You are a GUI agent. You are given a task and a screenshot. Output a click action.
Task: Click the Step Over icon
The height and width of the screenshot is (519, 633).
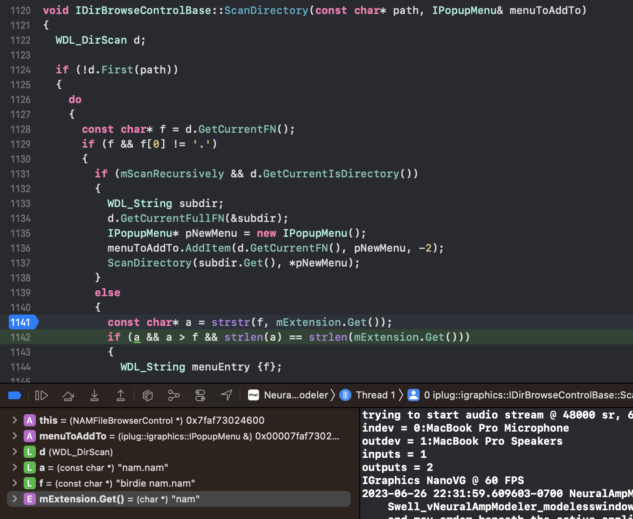(68, 395)
